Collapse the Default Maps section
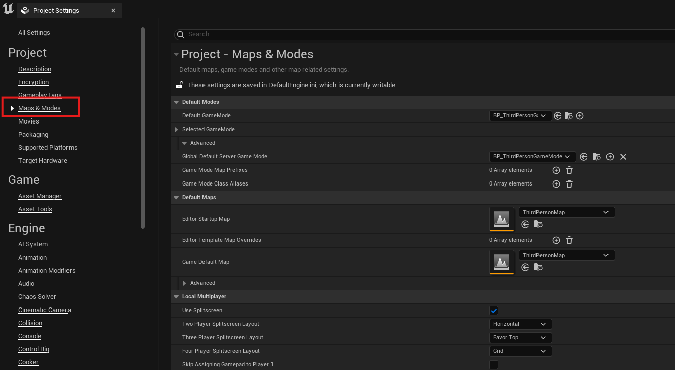Image resolution: width=675 pixels, height=370 pixels. pos(176,198)
